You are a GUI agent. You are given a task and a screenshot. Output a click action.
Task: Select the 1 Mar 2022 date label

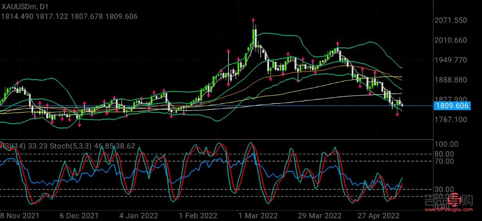[258, 216]
